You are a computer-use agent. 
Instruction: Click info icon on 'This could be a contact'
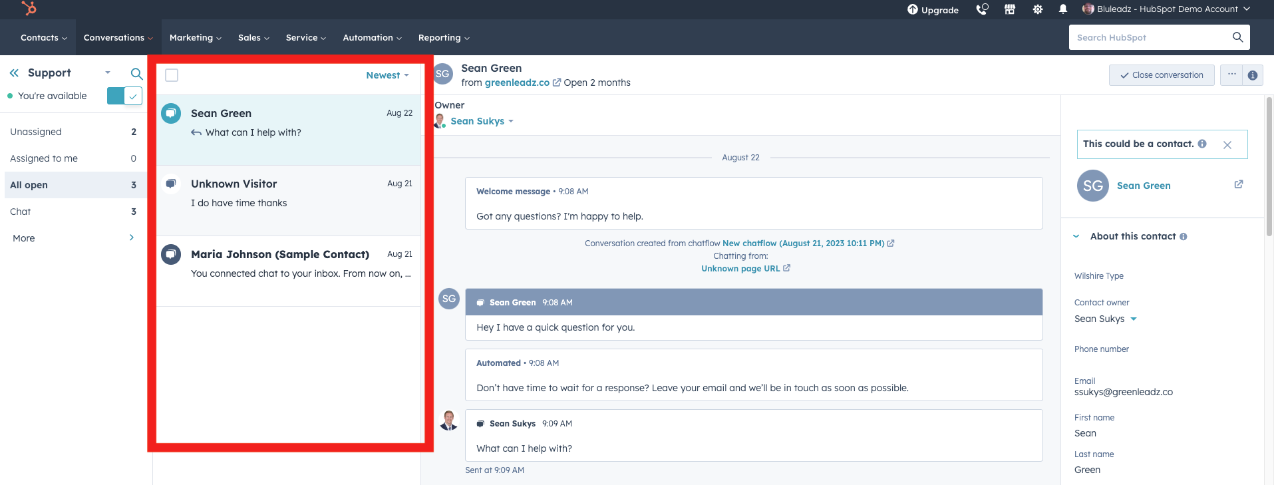(1202, 144)
